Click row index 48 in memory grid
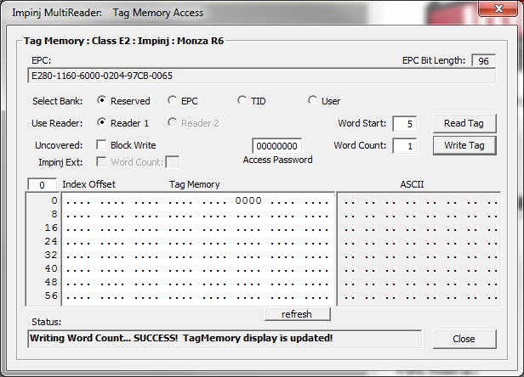This screenshot has height=377, width=524. point(51,282)
